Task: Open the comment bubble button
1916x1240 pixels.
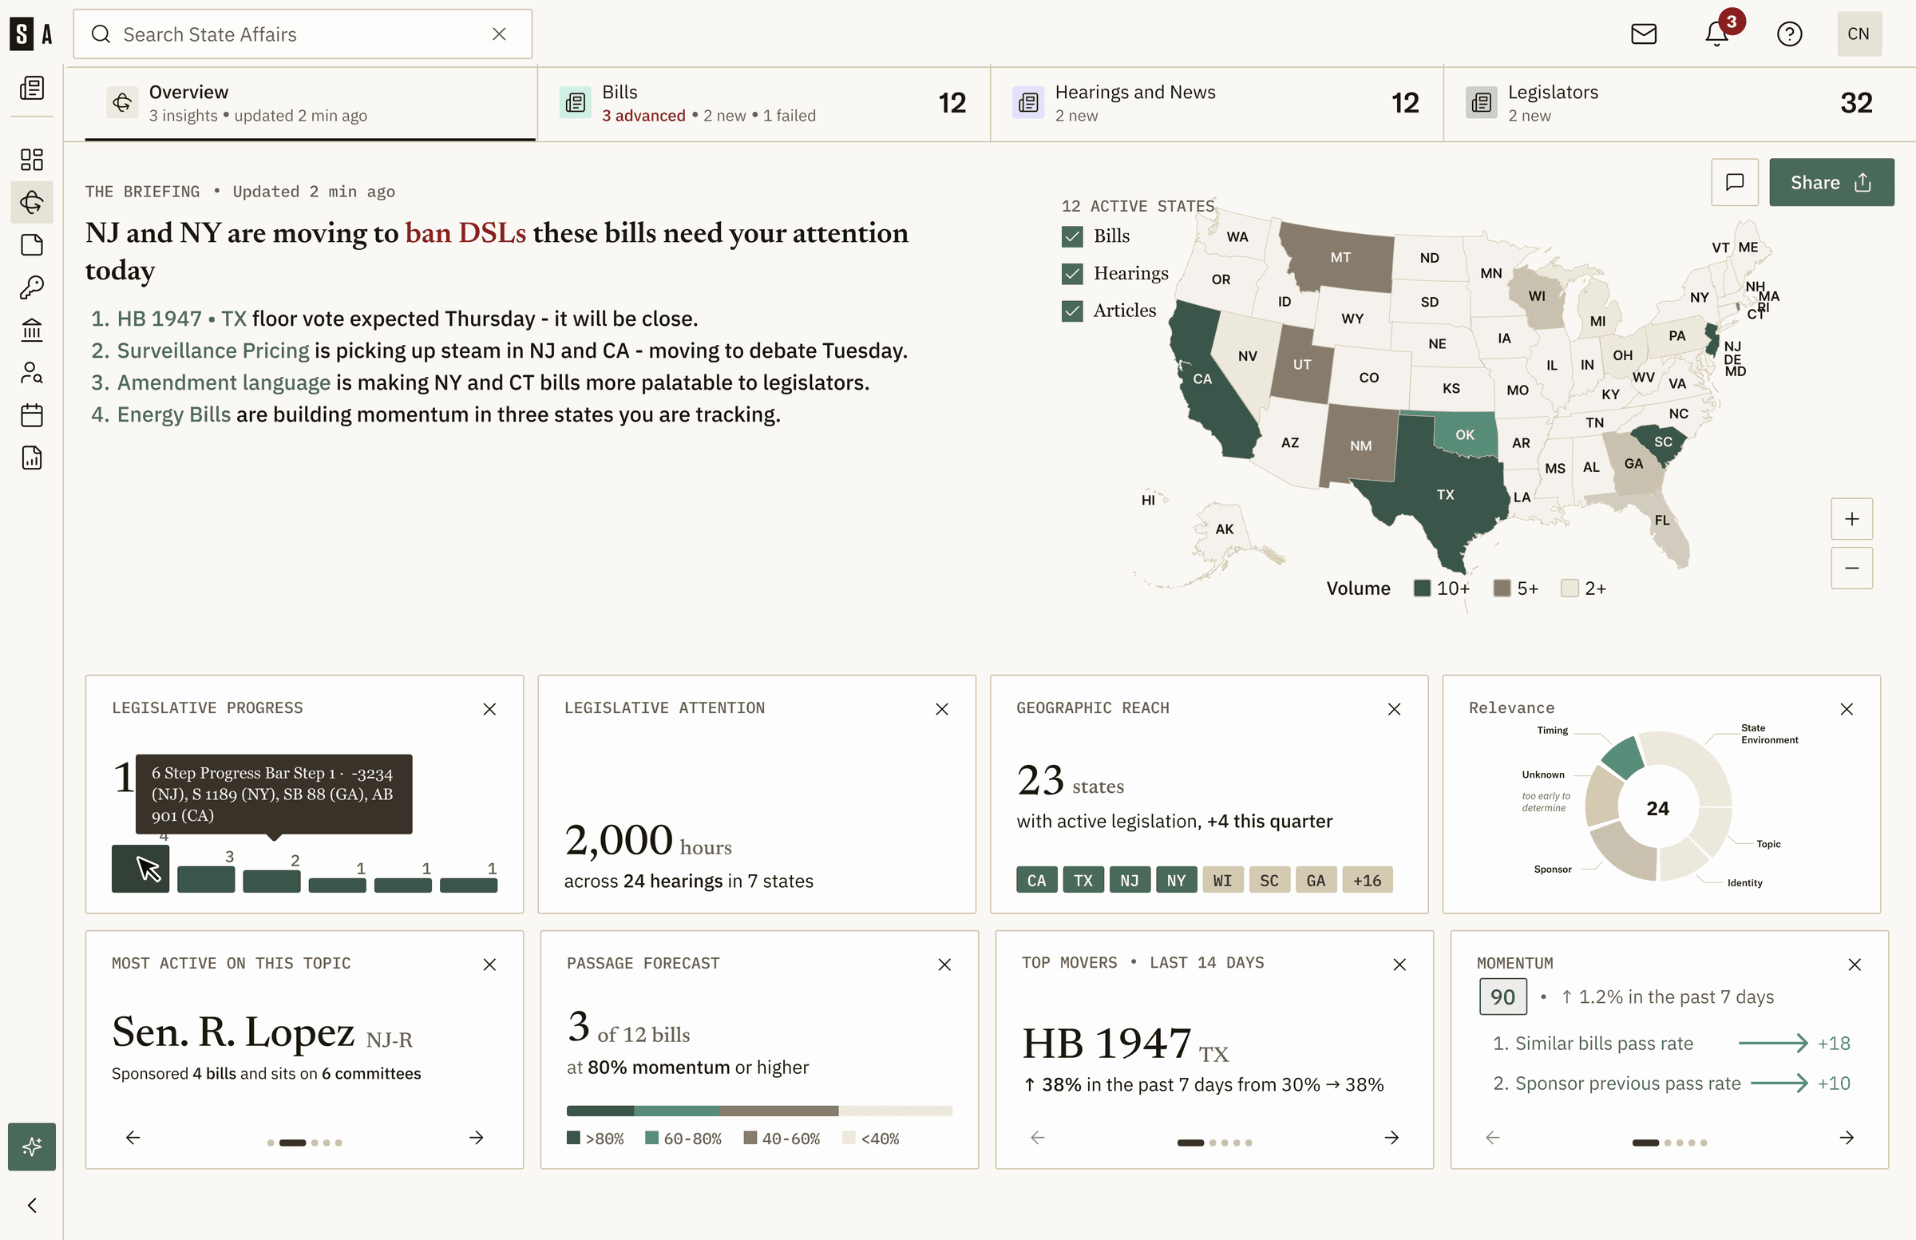Action: pyautogui.click(x=1734, y=182)
